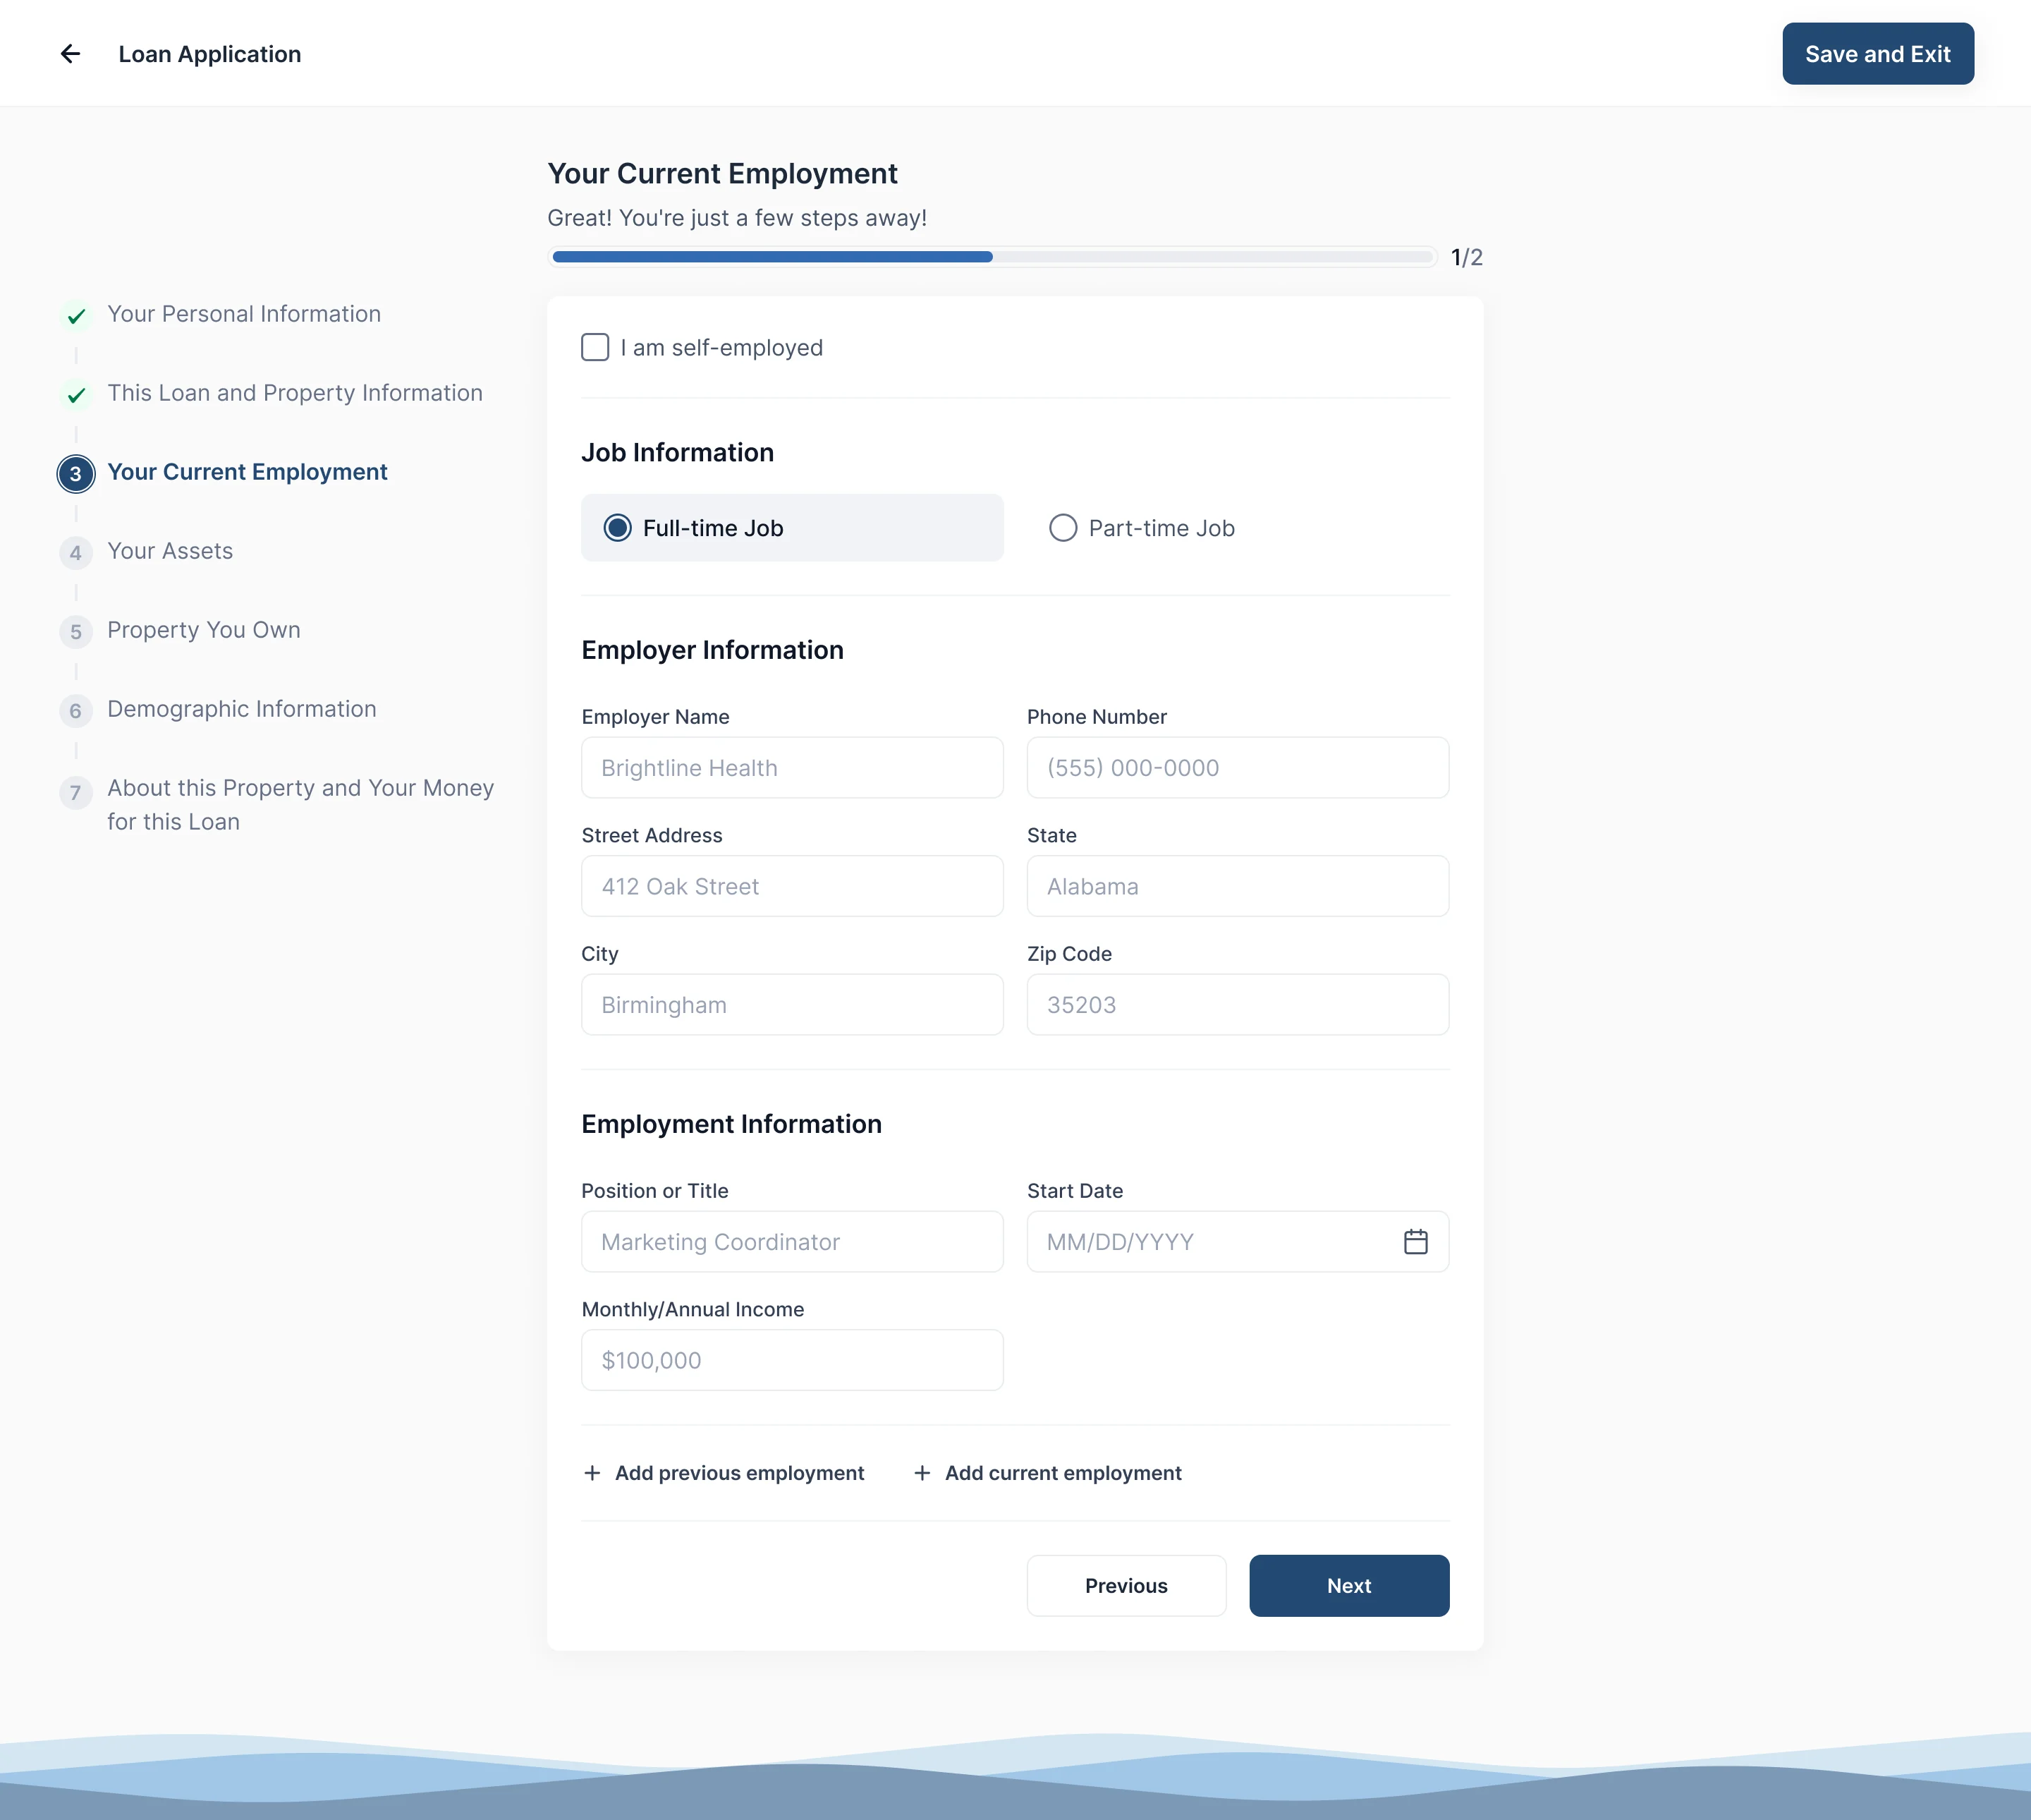Open the Your Assets step
The height and width of the screenshot is (1820, 2031).
pos(170,551)
